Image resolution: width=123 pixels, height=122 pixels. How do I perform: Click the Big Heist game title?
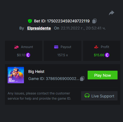tap(36, 72)
